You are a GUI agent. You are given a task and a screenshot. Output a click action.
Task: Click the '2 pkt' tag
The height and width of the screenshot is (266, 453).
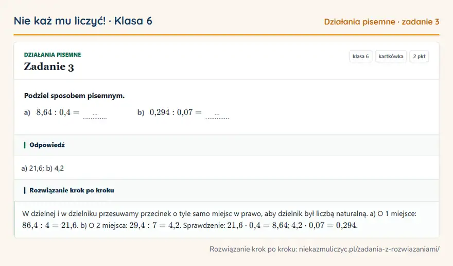coord(419,56)
